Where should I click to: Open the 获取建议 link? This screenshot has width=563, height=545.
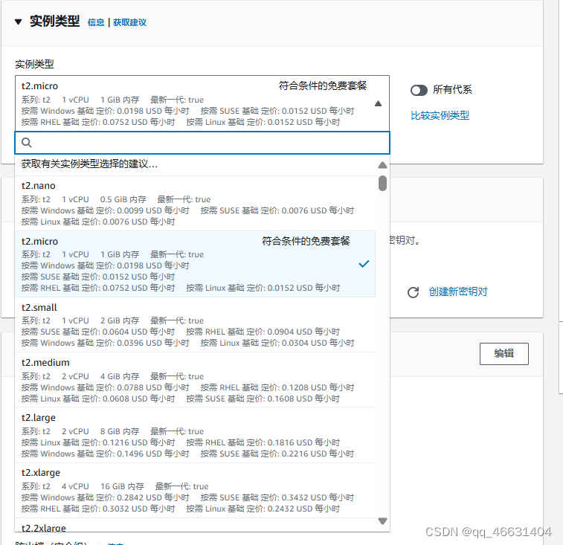129,22
